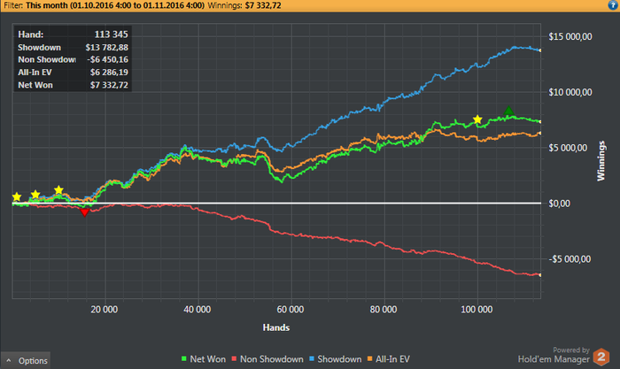Click the All-In EV value $6 286,19
This screenshot has width=620, height=369.
pos(109,73)
